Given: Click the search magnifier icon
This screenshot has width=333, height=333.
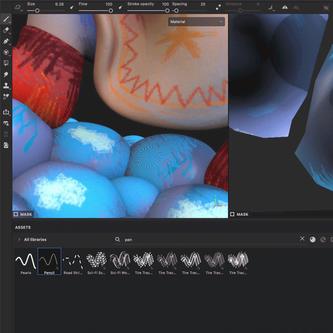Looking at the screenshot, I should click(118, 239).
